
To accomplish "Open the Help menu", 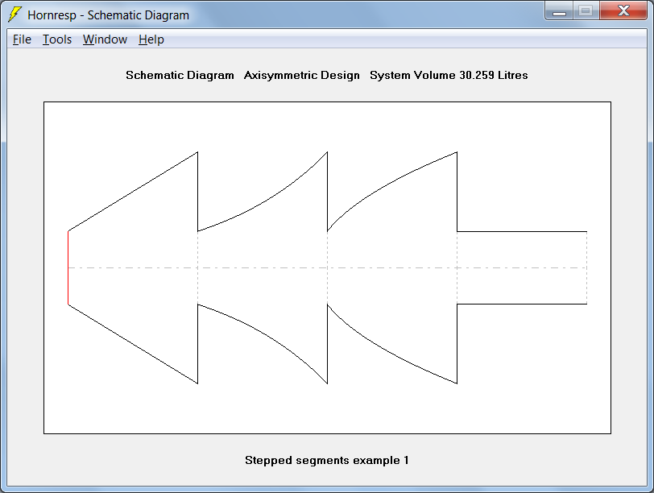I will coord(151,39).
